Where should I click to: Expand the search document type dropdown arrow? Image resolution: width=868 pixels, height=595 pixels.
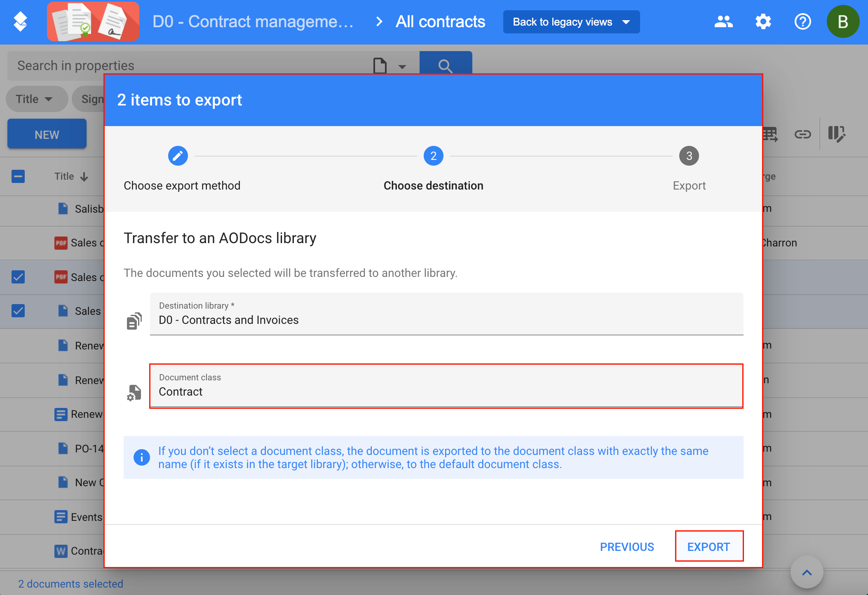tap(402, 66)
